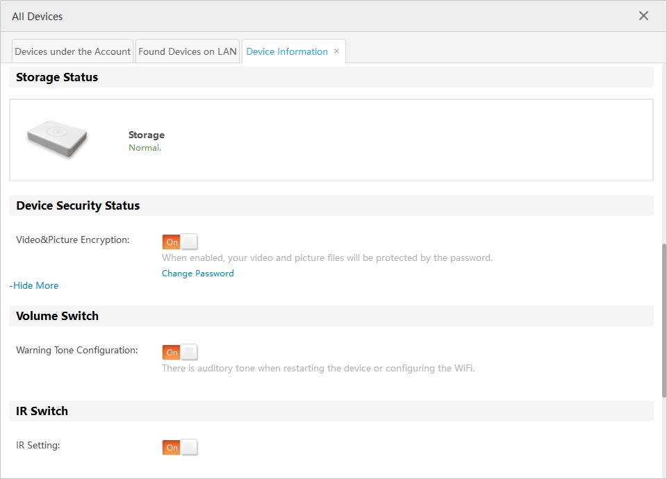667x479 pixels.
Task: Click the Storage Status section header
Action: [x=57, y=77]
